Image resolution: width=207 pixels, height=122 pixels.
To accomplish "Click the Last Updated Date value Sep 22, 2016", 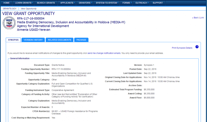I will coord(150,73).
